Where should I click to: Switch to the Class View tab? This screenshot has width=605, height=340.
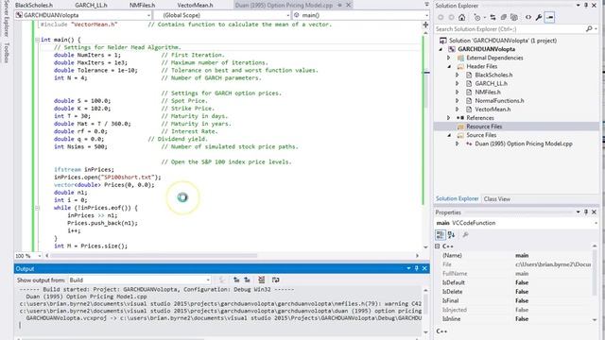point(497,199)
